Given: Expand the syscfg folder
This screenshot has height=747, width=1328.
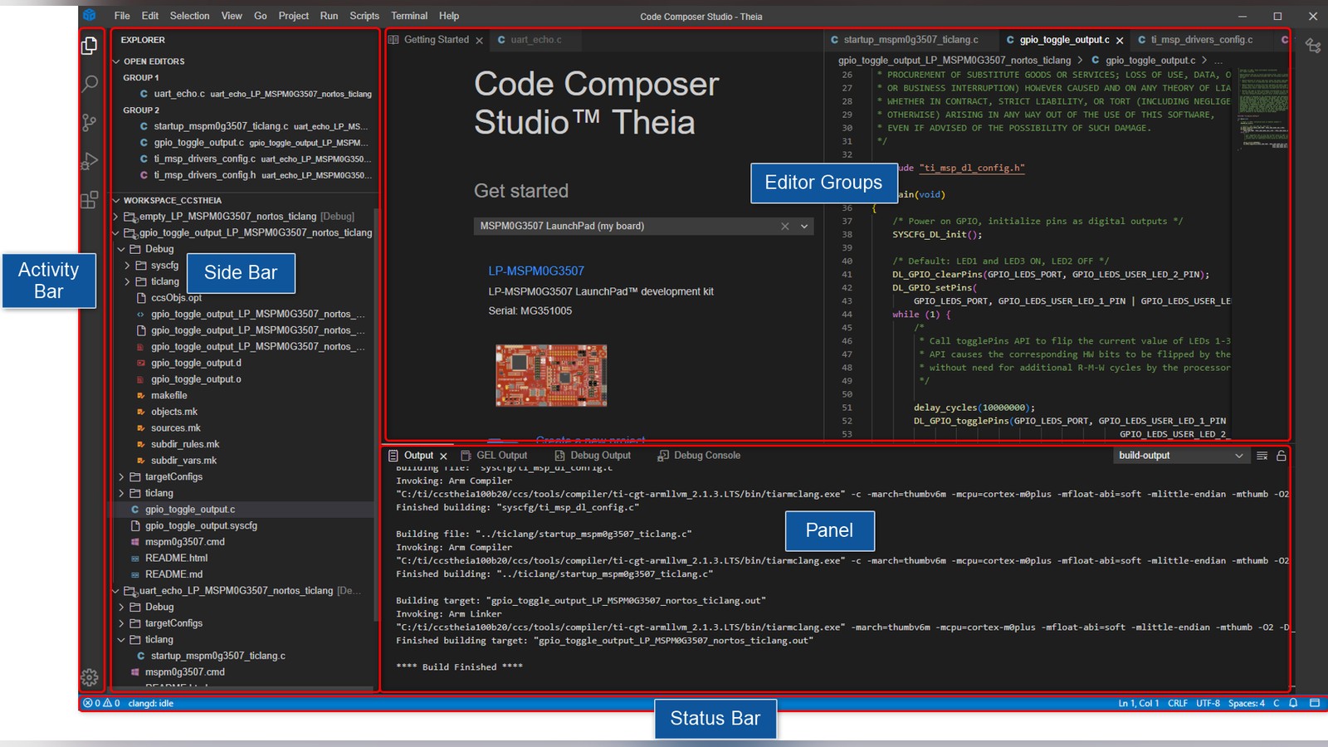Looking at the screenshot, I should coord(128,266).
